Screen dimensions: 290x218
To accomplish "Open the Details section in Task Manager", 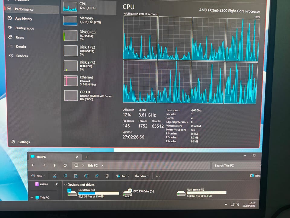I will (x=21, y=47).
